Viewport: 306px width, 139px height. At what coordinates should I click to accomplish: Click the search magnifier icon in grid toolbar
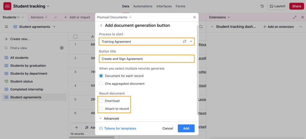point(201,27)
